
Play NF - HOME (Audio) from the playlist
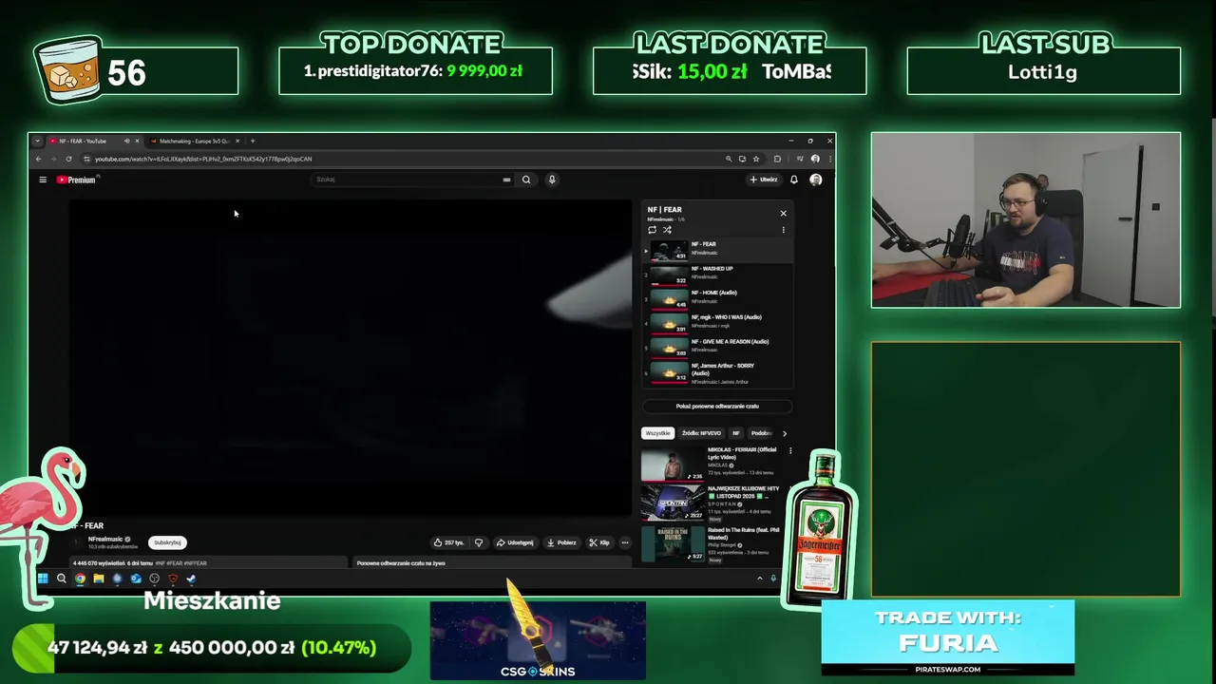tap(717, 297)
